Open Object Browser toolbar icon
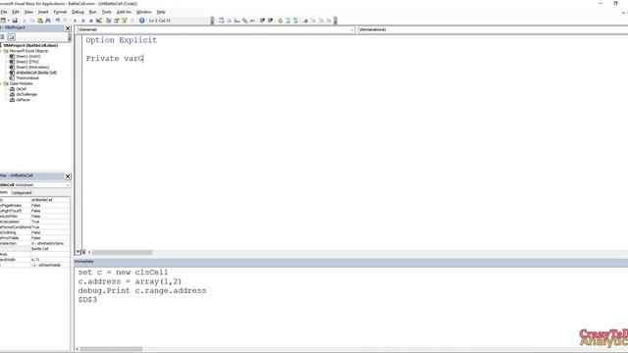This screenshot has width=628, height=353. 125,21
